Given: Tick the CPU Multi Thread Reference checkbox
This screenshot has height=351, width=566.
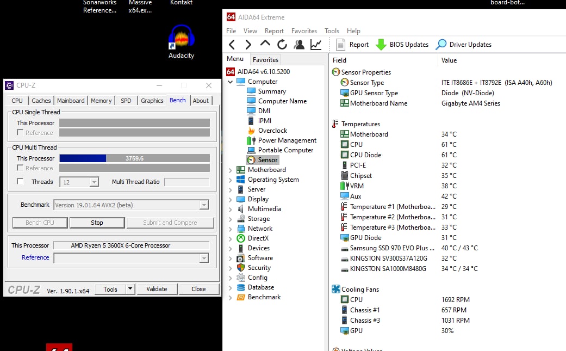Looking at the screenshot, I should [20, 168].
